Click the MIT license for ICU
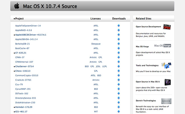185x114 pixels. point(96,111)
